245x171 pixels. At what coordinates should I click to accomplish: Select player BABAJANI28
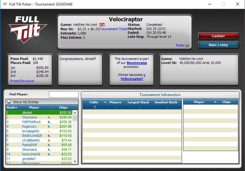[x=32, y=136]
